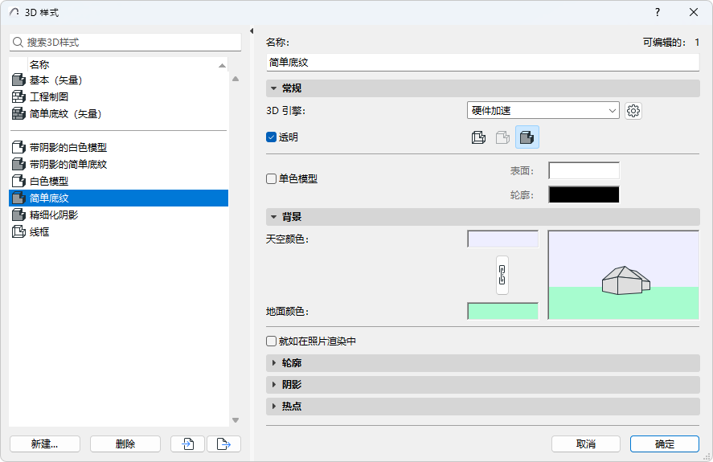Viewport: 713px width, 462px height.
Task: Open the 3D 引擎 dropdown
Action: (543, 111)
